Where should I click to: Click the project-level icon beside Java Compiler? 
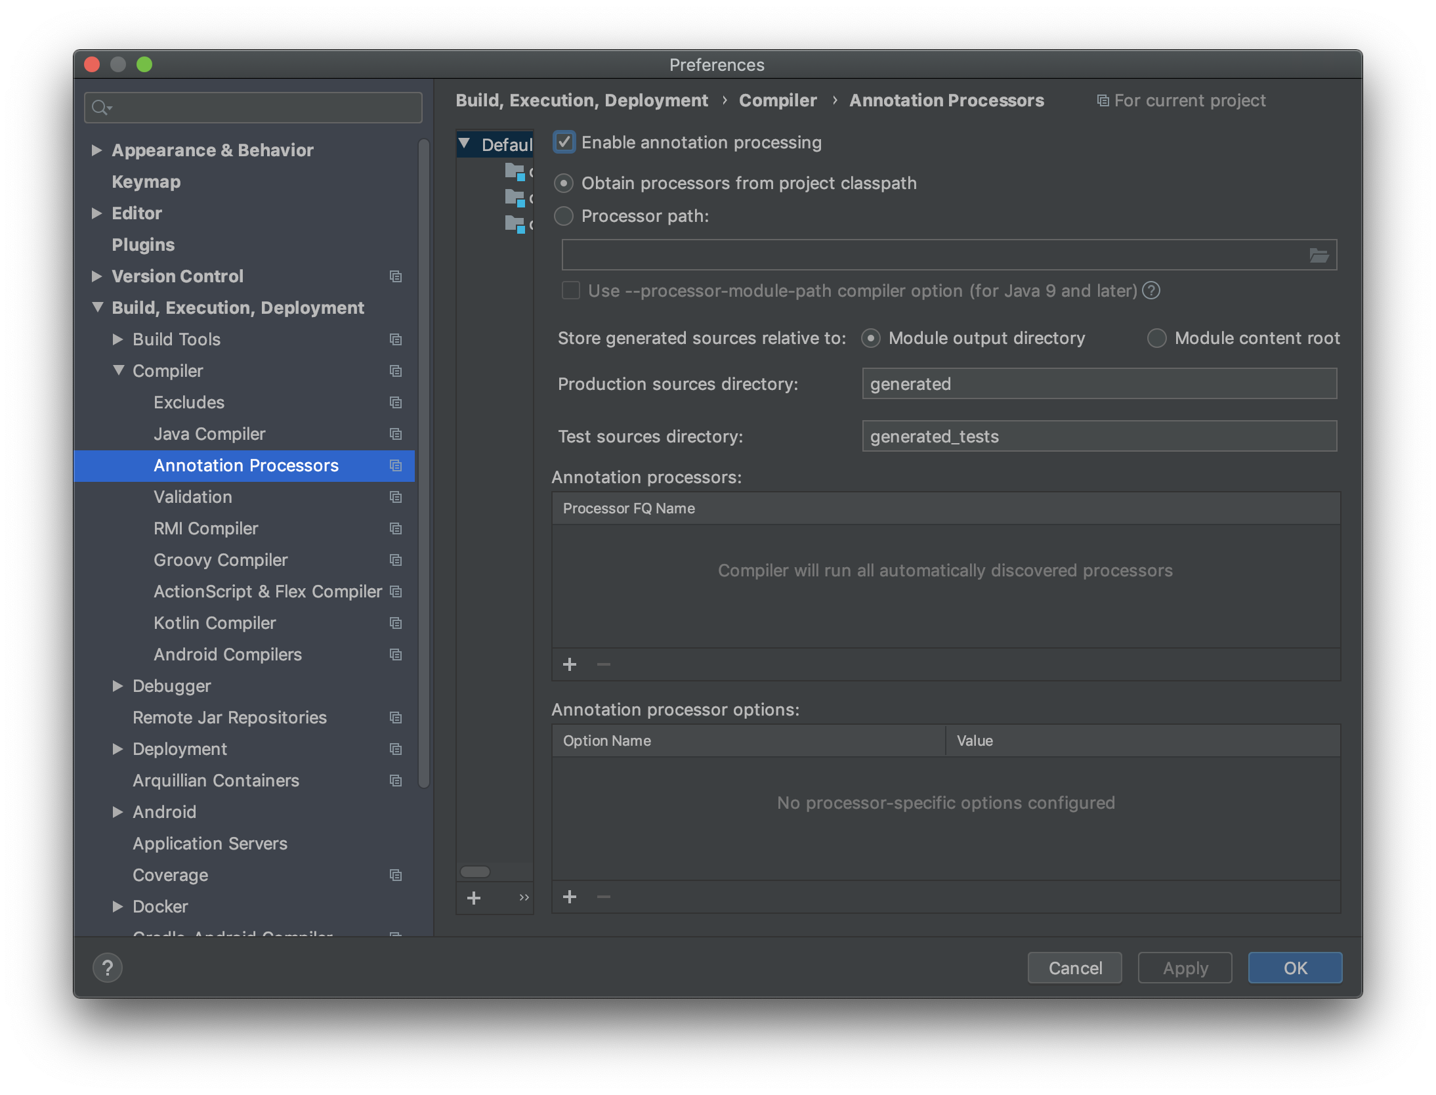(396, 434)
